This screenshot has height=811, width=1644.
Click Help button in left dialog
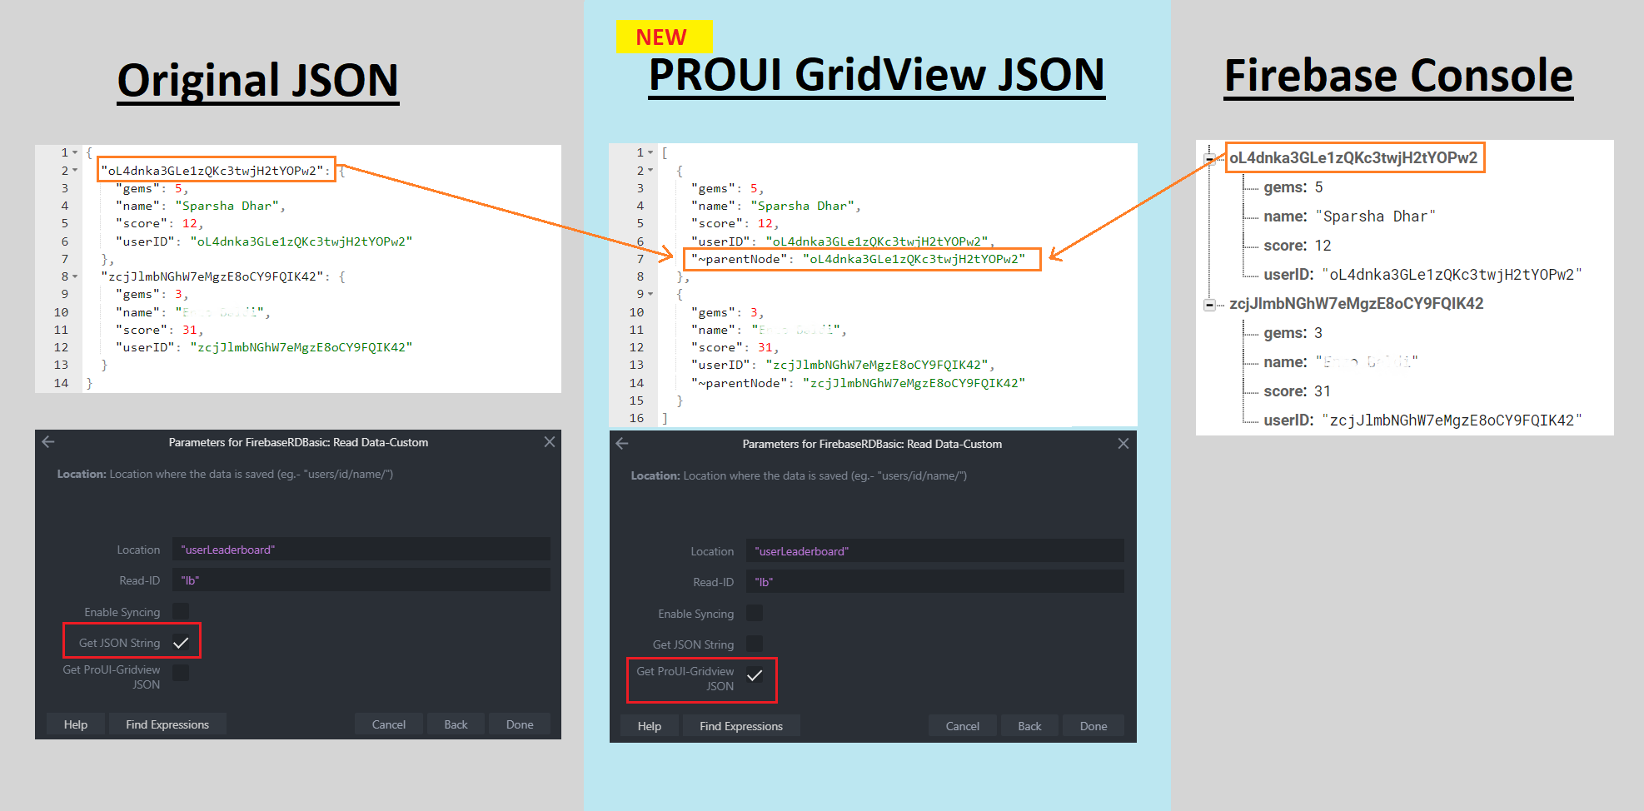tap(76, 724)
